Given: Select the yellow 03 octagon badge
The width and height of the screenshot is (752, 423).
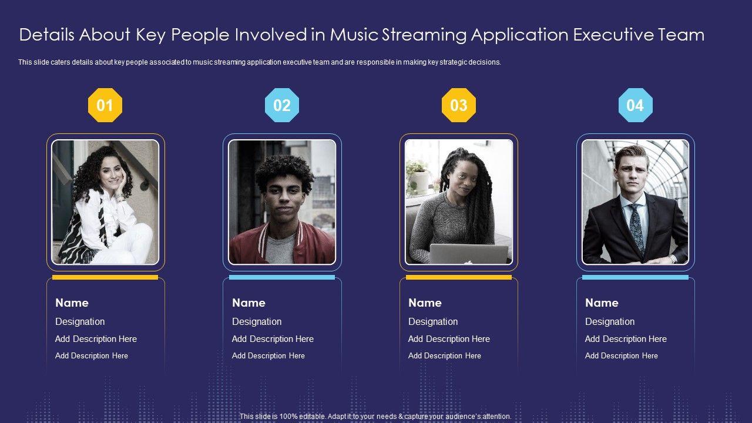Looking at the screenshot, I should click(x=458, y=105).
